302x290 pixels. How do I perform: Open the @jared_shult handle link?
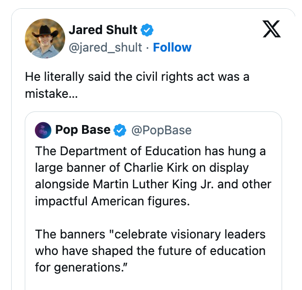pos(105,48)
